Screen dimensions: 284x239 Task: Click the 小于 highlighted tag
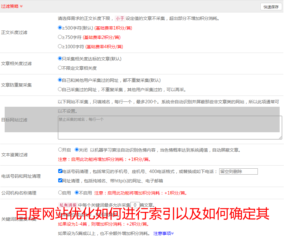coord(120,18)
